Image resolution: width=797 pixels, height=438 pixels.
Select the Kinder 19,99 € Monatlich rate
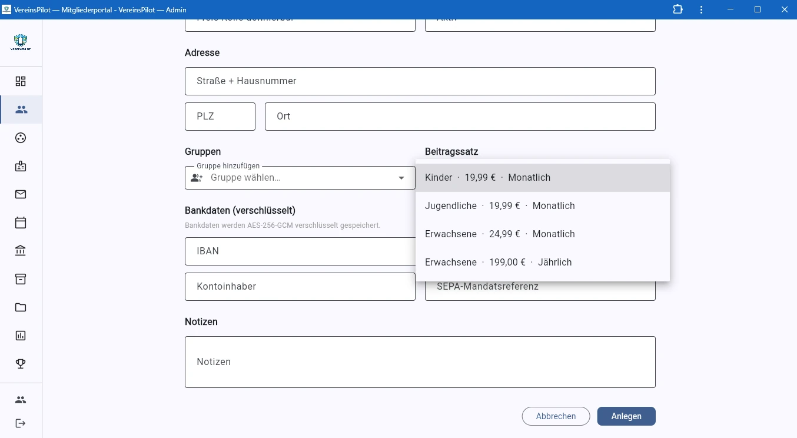click(487, 177)
